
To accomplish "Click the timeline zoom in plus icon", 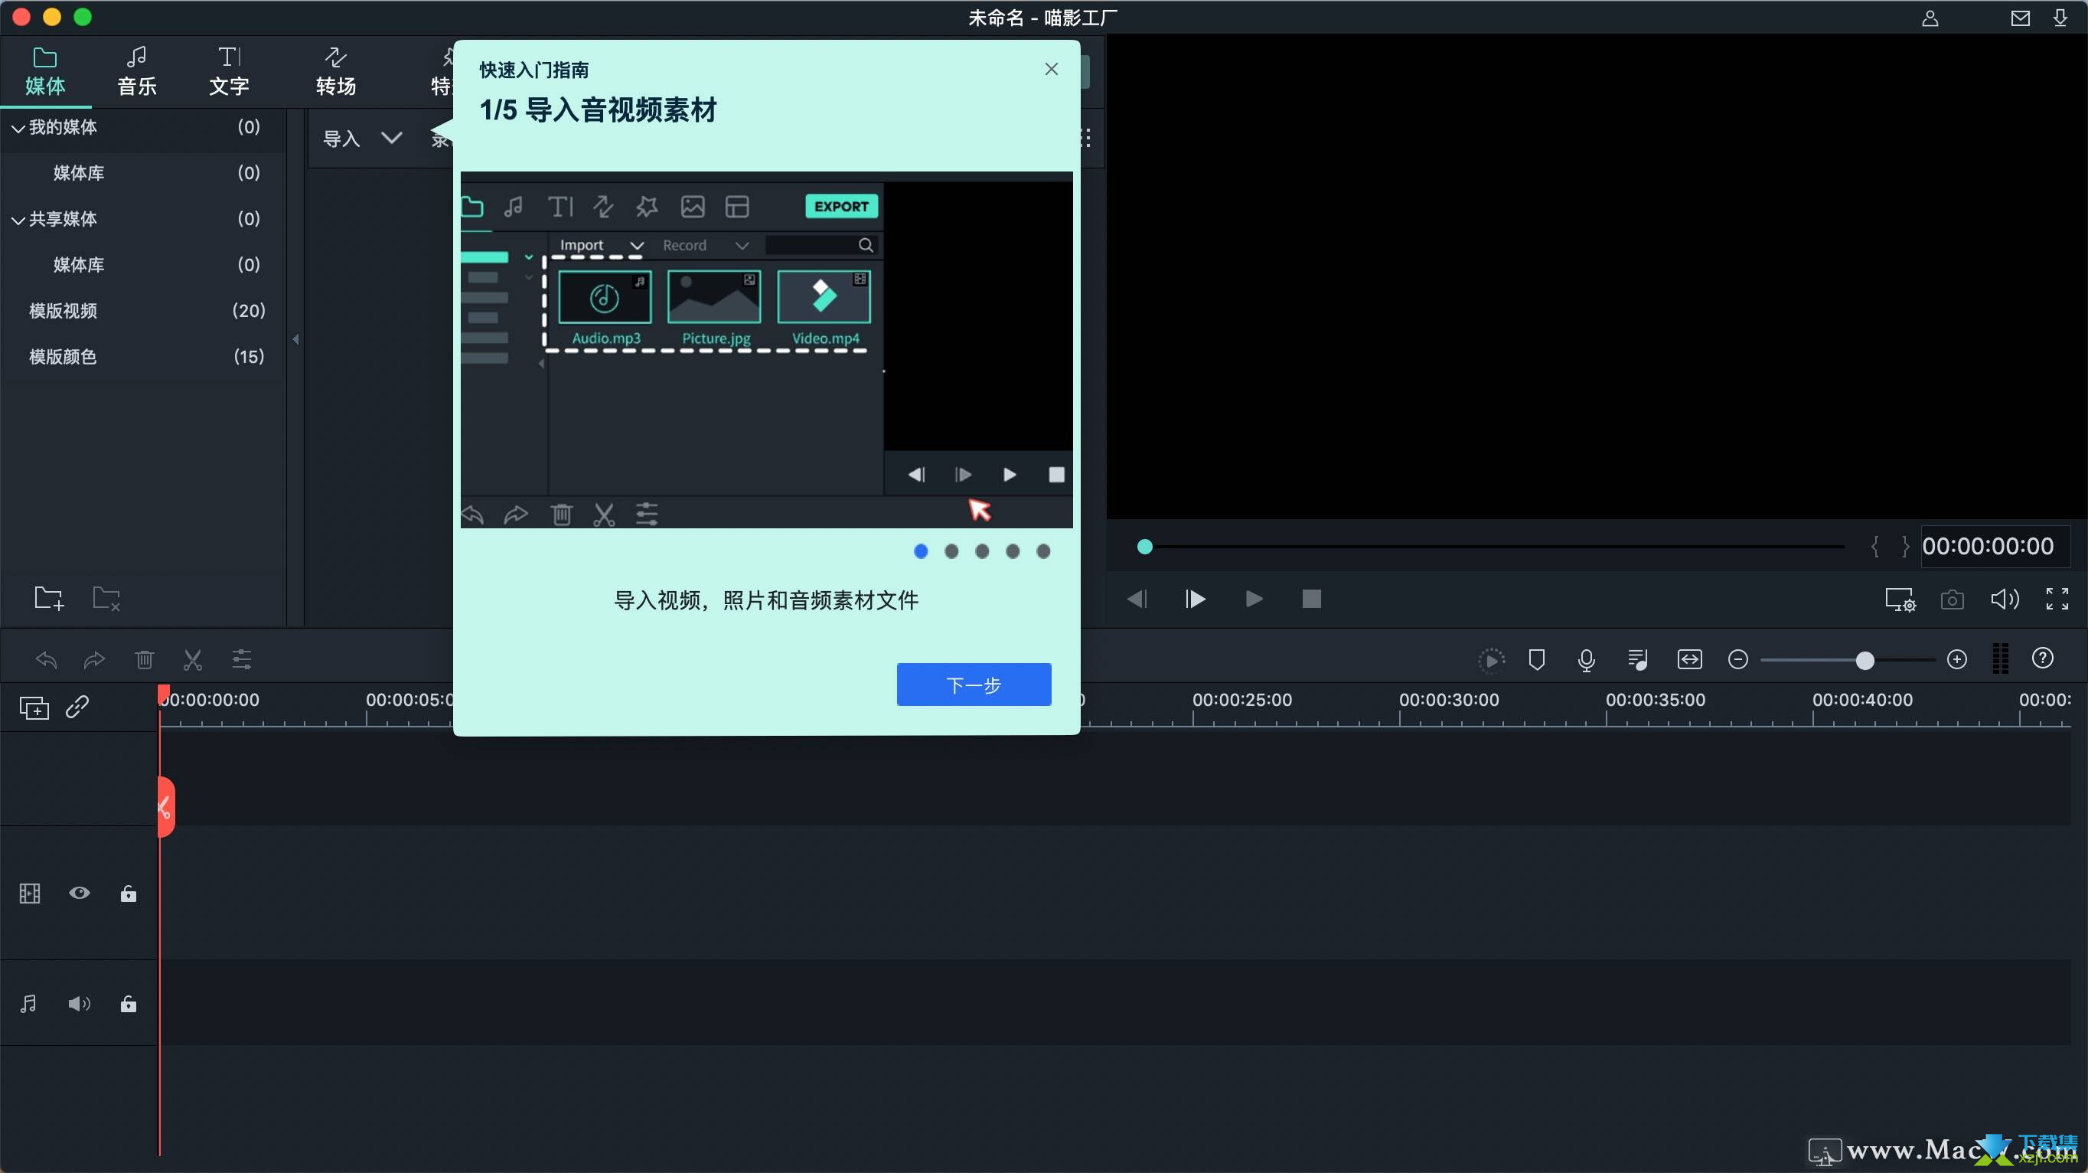I will pos(1956,659).
